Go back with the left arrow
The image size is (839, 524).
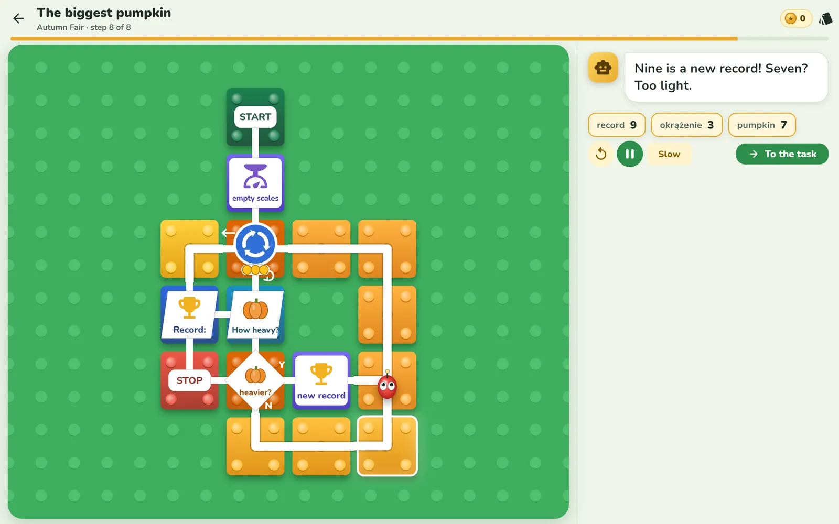click(18, 18)
